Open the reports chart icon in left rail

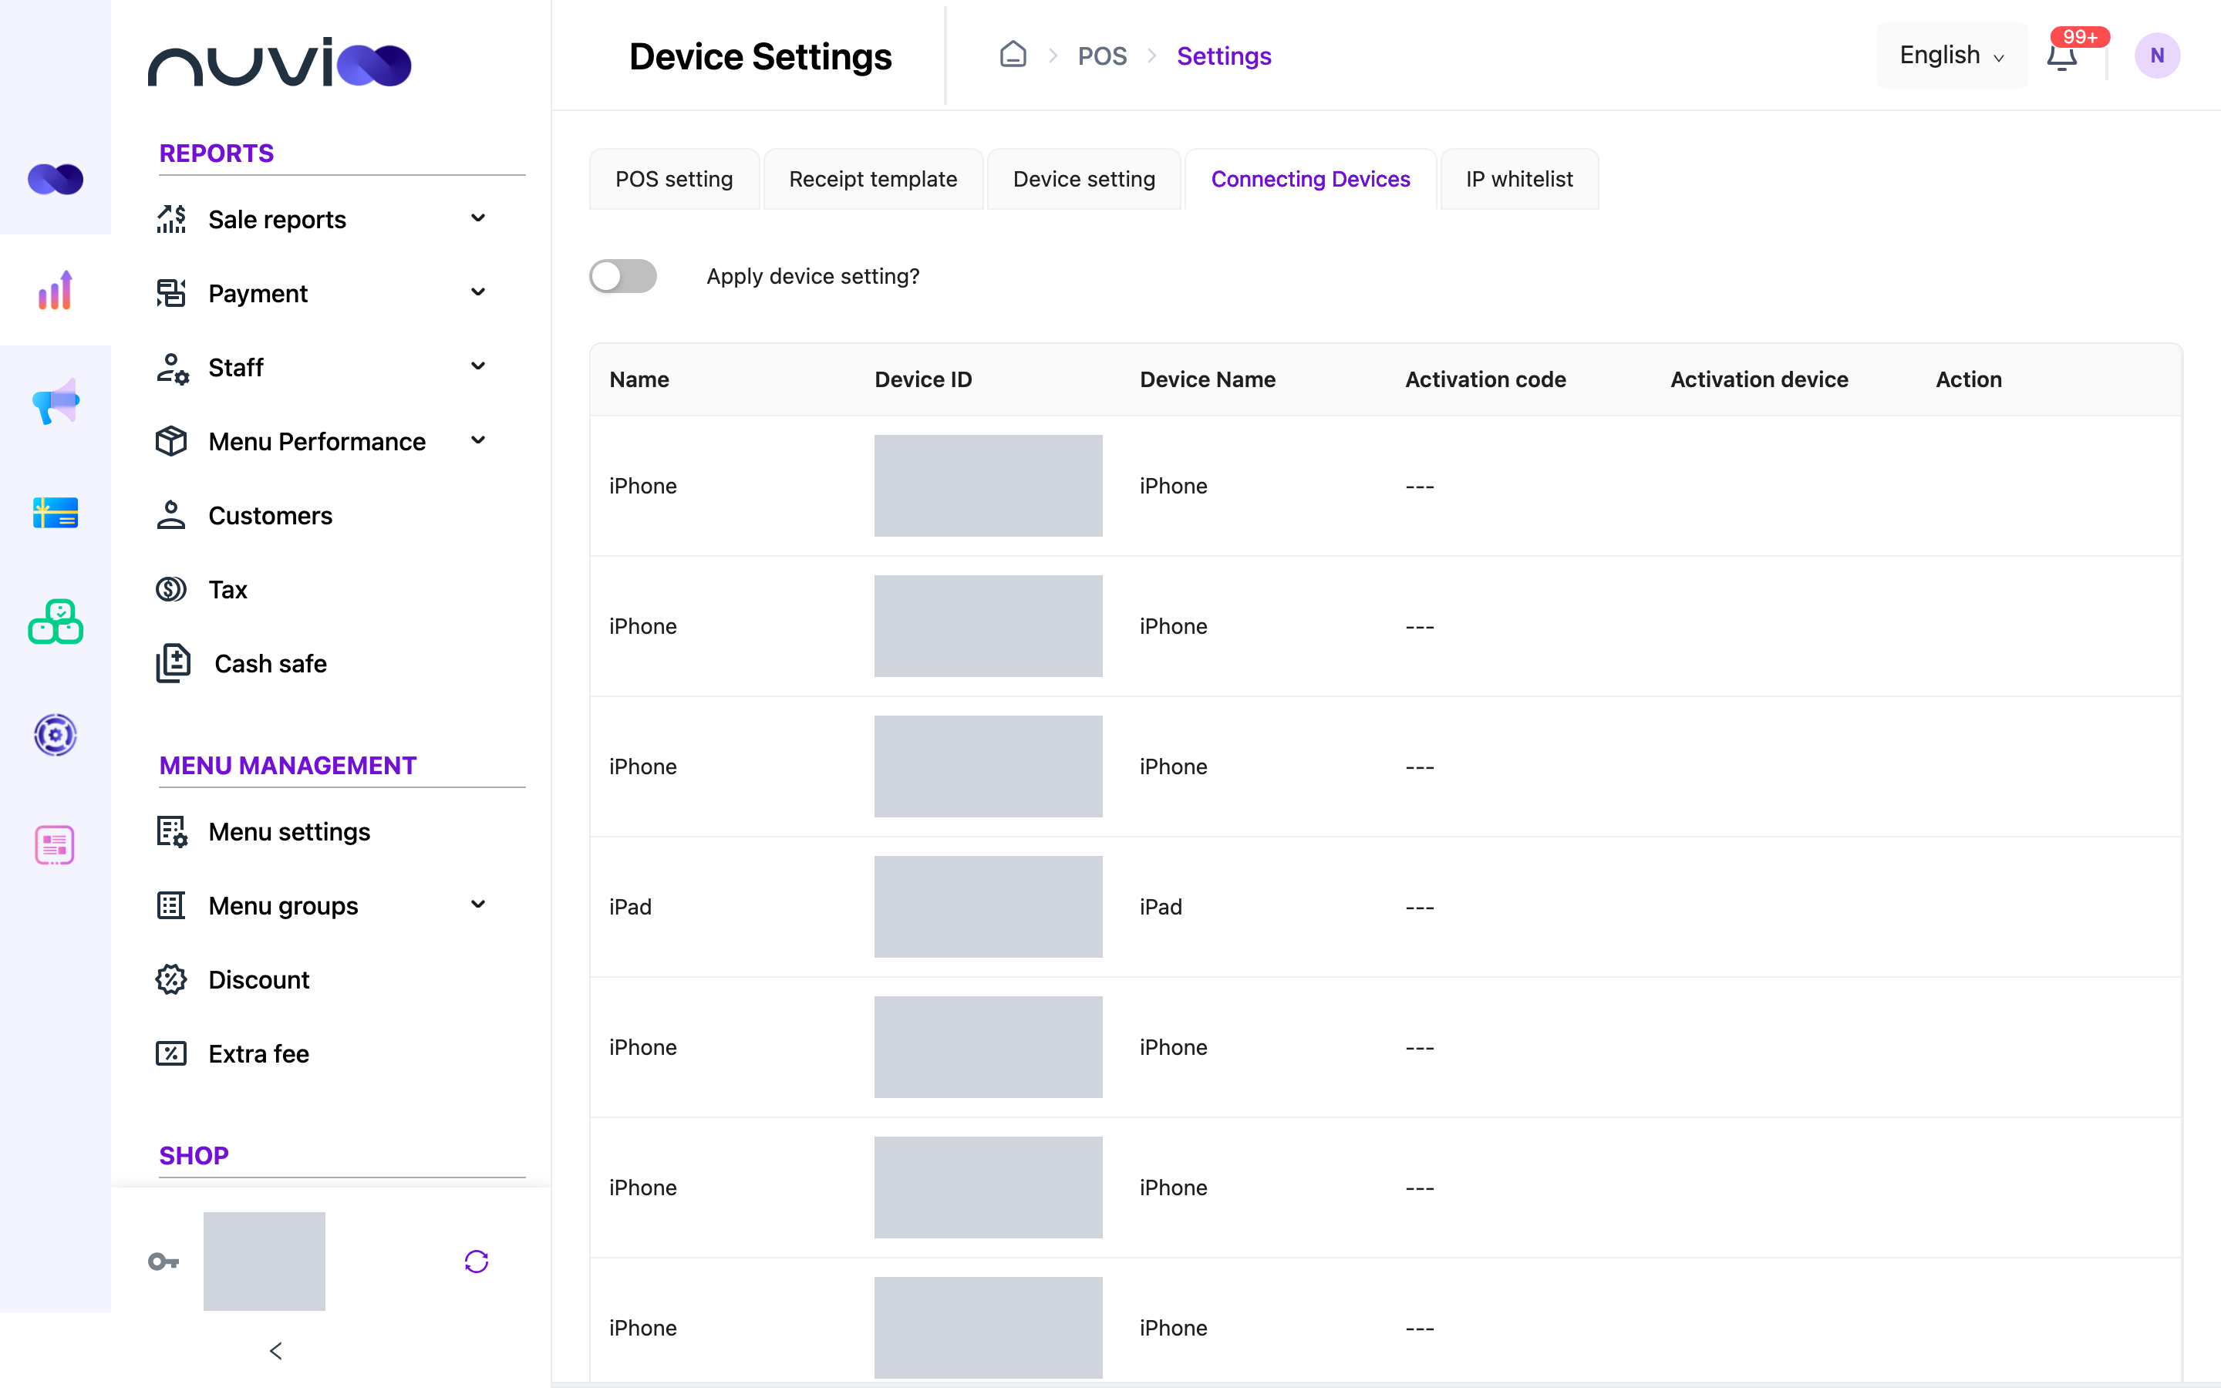click(x=55, y=290)
